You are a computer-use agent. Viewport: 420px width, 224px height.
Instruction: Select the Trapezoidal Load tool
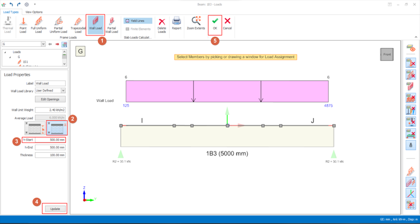pyautogui.click(x=78, y=24)
